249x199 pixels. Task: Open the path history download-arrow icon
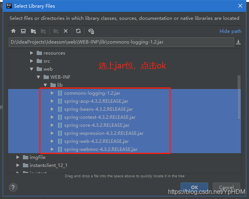(238, 42)
